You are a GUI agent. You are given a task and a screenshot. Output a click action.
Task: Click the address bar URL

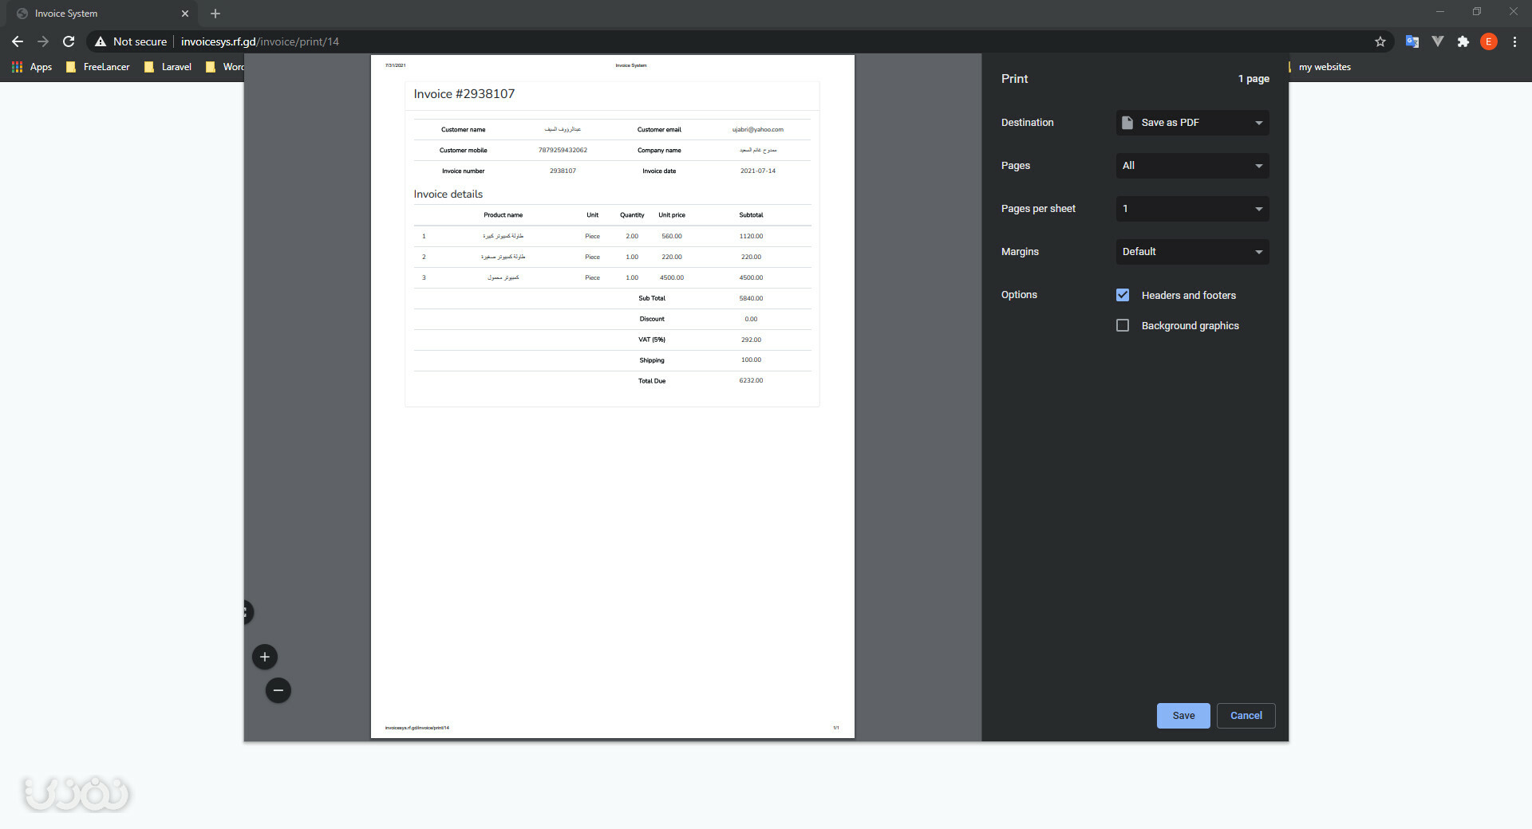259,41
